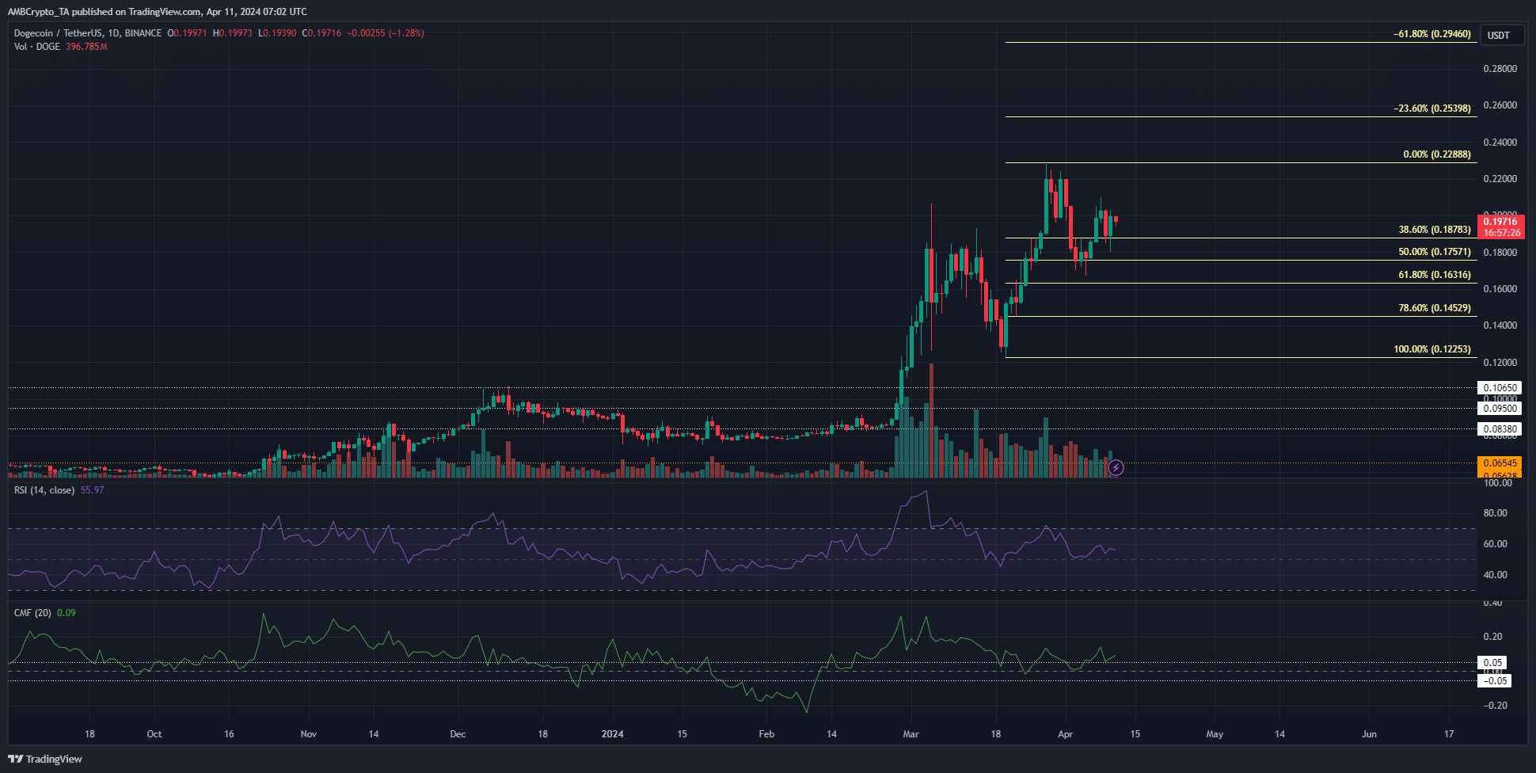The image size is (1536, 773).
Task: Click the orange 0.06545 price label
Action: pos(1500,463)
